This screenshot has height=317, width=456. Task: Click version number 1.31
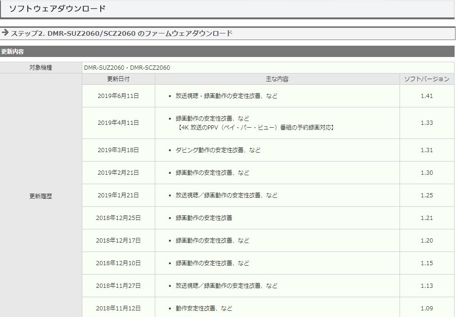click(x=427, y=150)
